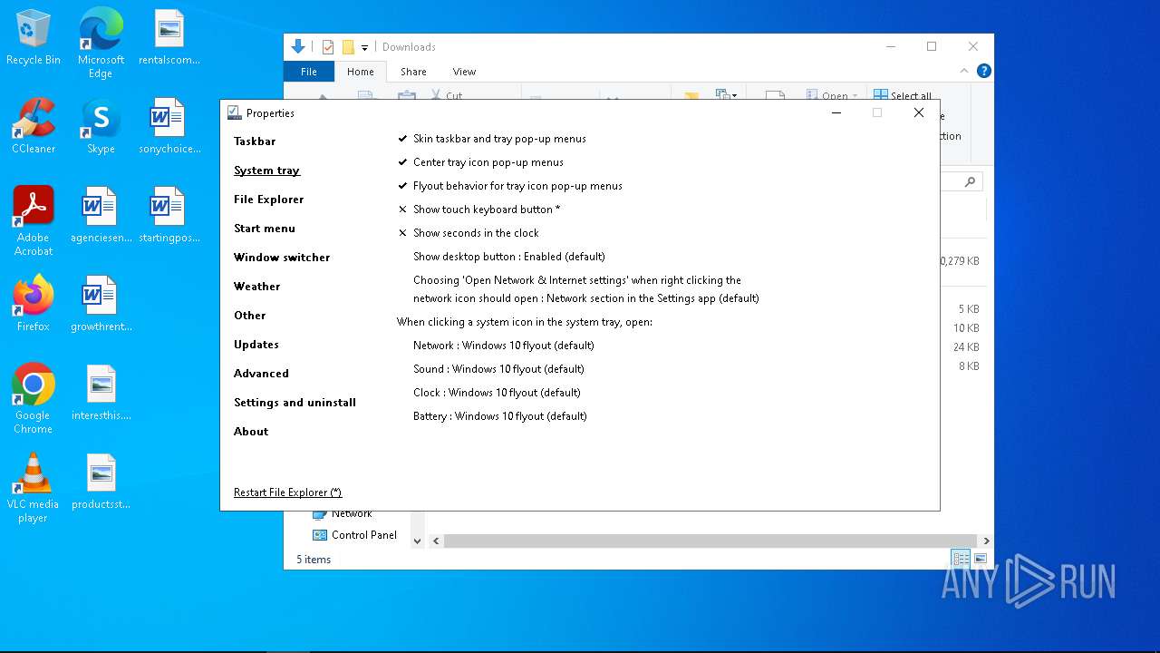Select the System tray section
Screen dimensions: 1160x653
click(x=266, y=171)
